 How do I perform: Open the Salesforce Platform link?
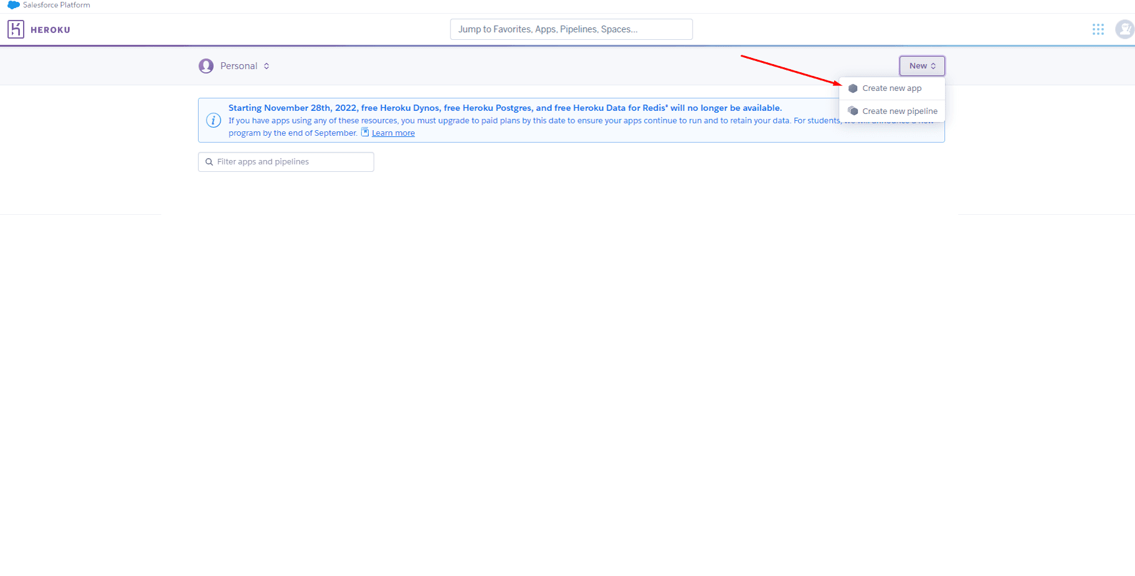57,5
